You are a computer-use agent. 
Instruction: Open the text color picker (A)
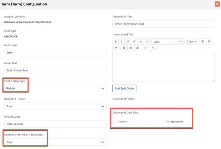(203, 42)
